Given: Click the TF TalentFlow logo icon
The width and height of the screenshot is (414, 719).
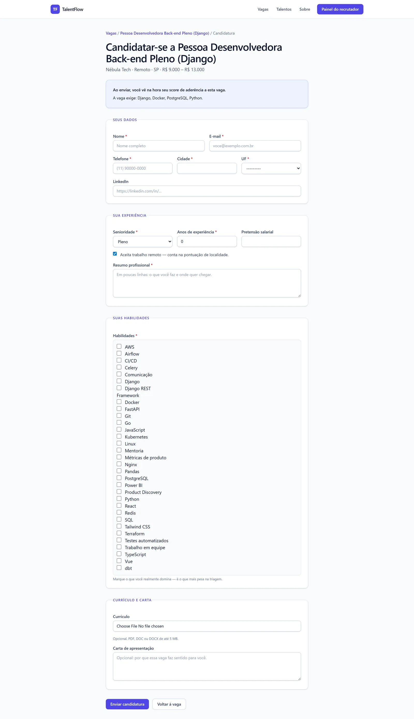Looking at the screenshot, I should pyautogui.click(x=55, y=9).
